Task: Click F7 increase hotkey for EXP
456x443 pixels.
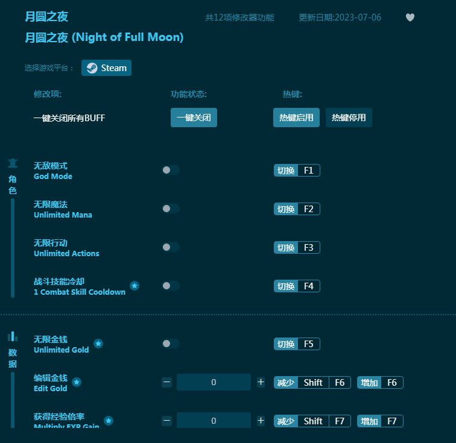Action: point(380,421)
